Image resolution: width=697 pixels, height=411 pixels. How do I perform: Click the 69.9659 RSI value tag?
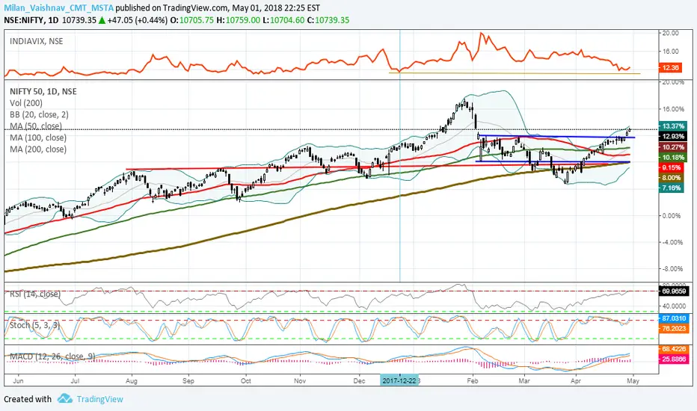coord(673,291)
